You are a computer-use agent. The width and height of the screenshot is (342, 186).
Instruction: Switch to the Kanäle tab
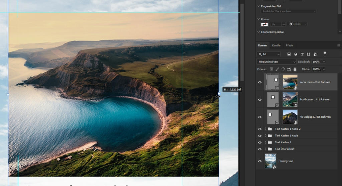(276, 45)
